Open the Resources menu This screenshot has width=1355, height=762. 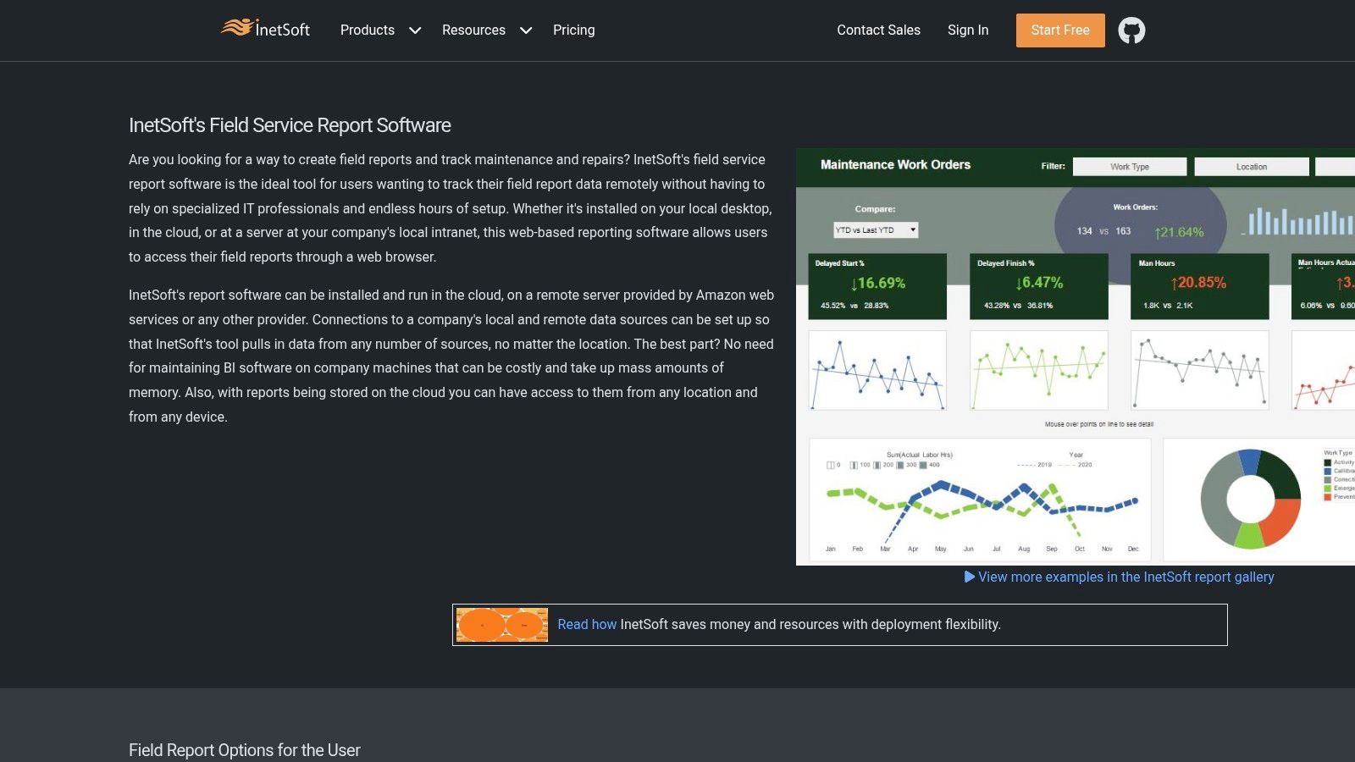[x=473, y=30]
